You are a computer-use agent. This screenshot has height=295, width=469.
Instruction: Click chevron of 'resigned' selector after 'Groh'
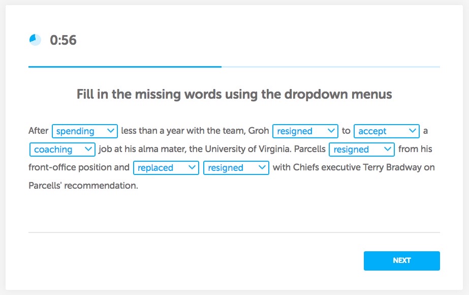[332, 131]
